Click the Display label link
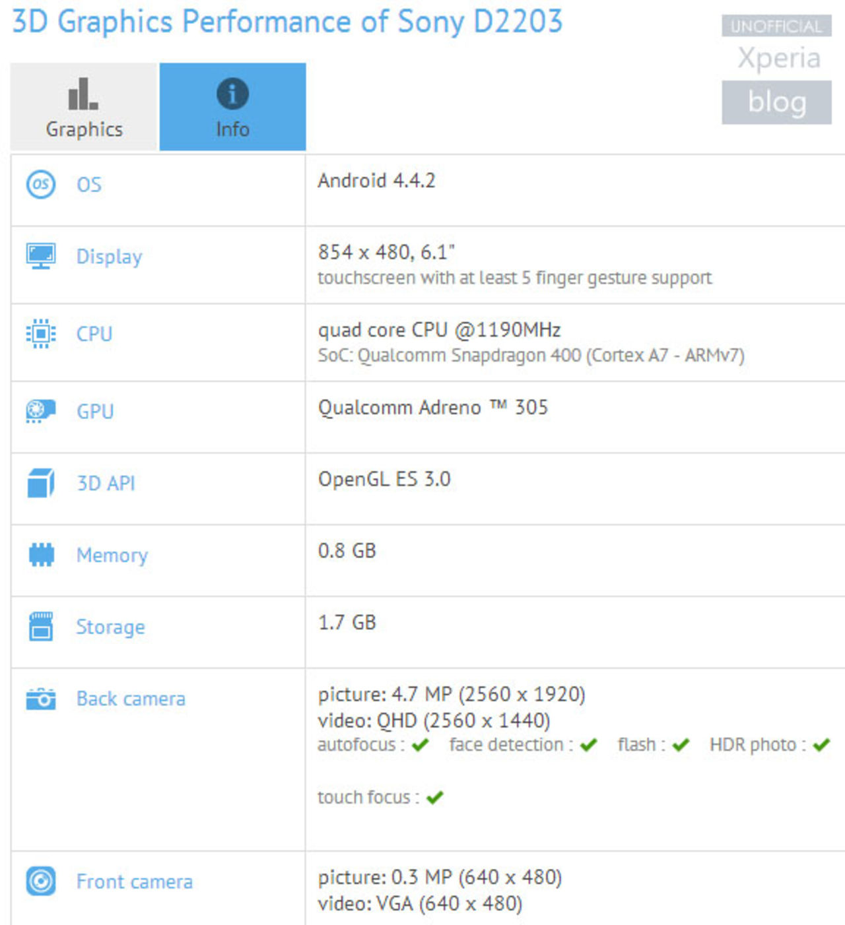Viewport: 845px width, 925px height. click(109, 257)
